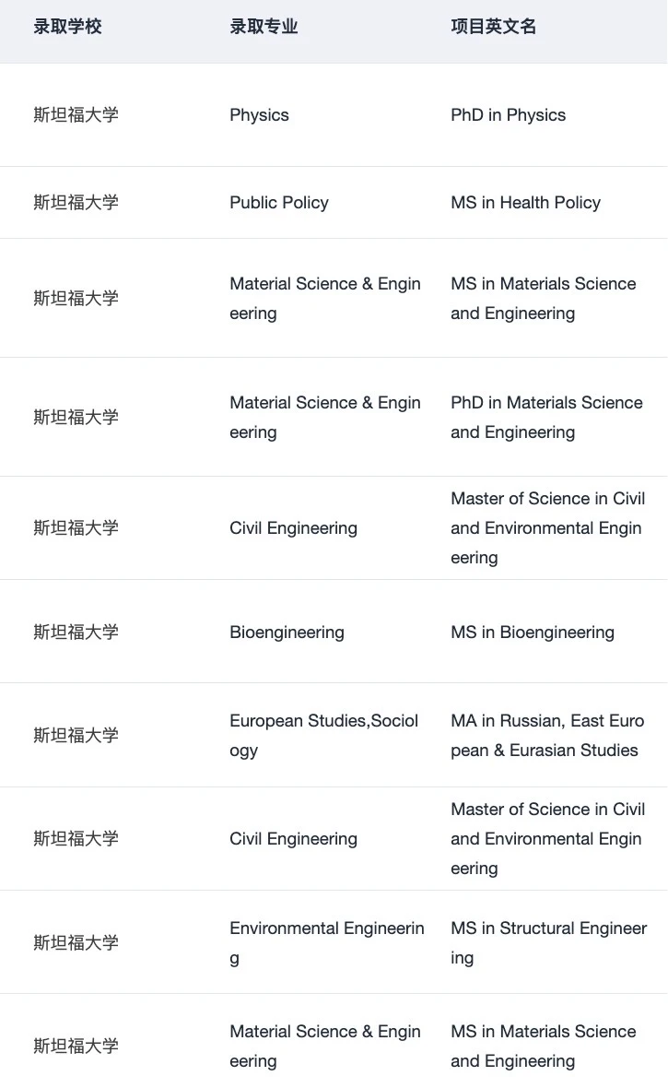Select European Studies,Sociology major cell
Viewport: 668px width, 1088px height.
324,736
